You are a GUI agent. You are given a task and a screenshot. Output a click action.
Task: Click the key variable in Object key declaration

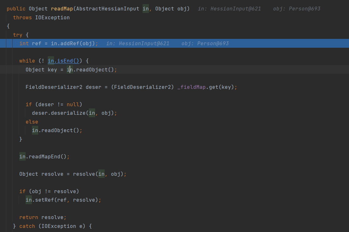tap(52, 70)
